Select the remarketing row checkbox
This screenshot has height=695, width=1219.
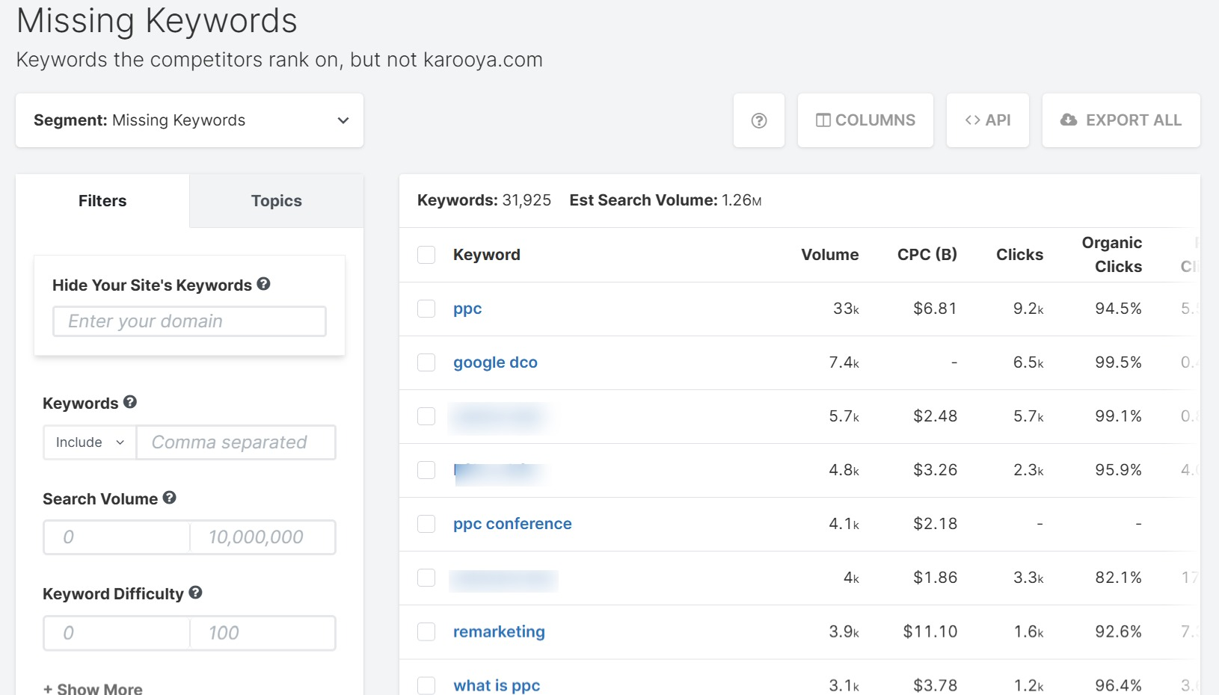pos(426,631)
